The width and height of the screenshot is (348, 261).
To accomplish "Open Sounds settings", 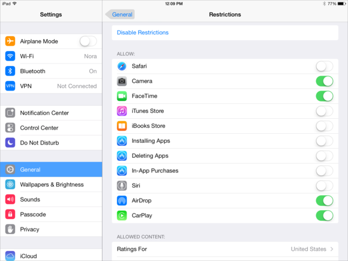I will point(51,199).
